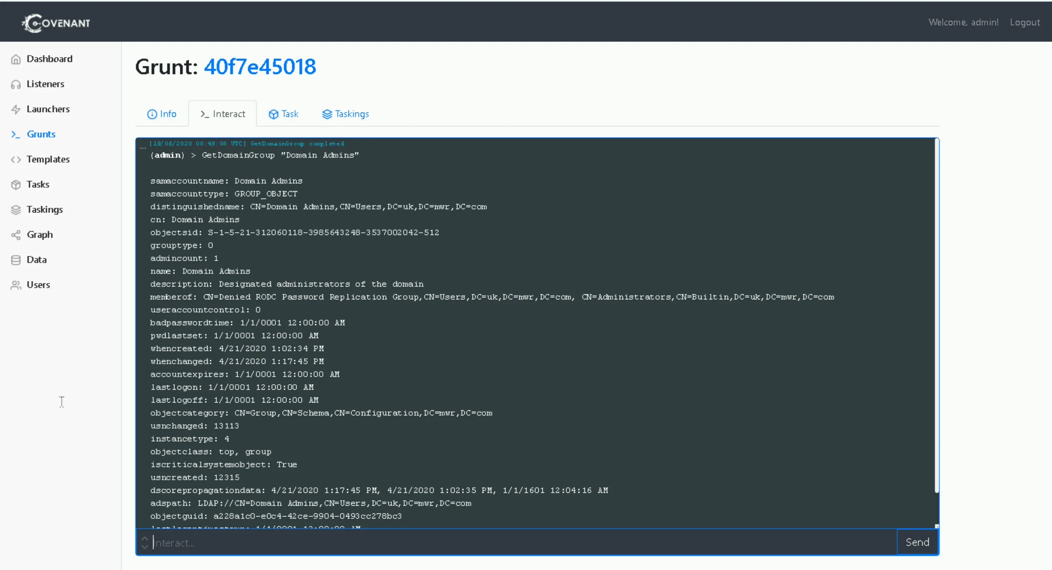Click the Interact tab prompt icon
The width and height of the screenshot is (1052, 570).
(x=205, y=114)
